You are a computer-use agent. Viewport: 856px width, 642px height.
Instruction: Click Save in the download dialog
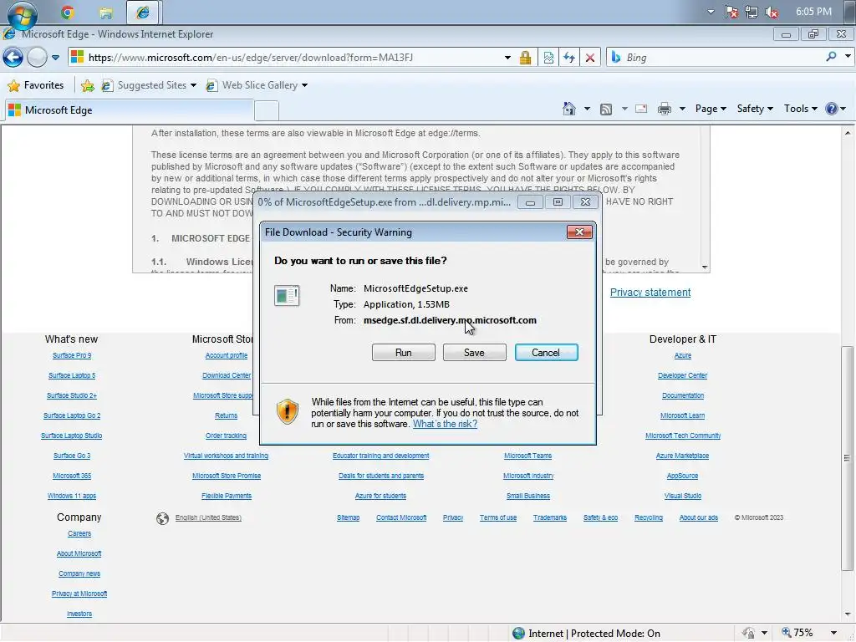click(474, 353)
